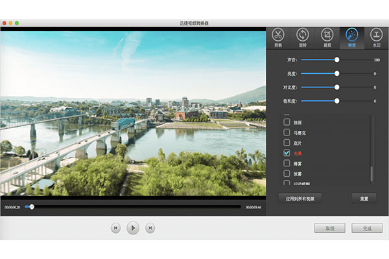Click the window title 迅捷视频转换器
This screenshot has width=389, height=259.
(194, 23)
